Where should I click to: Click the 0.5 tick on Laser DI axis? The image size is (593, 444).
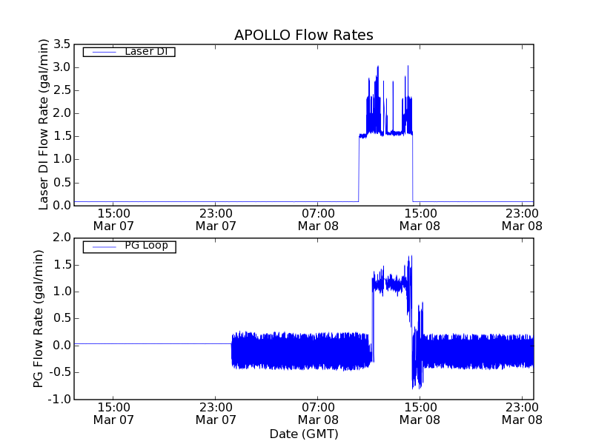click(x=62, y=183)
